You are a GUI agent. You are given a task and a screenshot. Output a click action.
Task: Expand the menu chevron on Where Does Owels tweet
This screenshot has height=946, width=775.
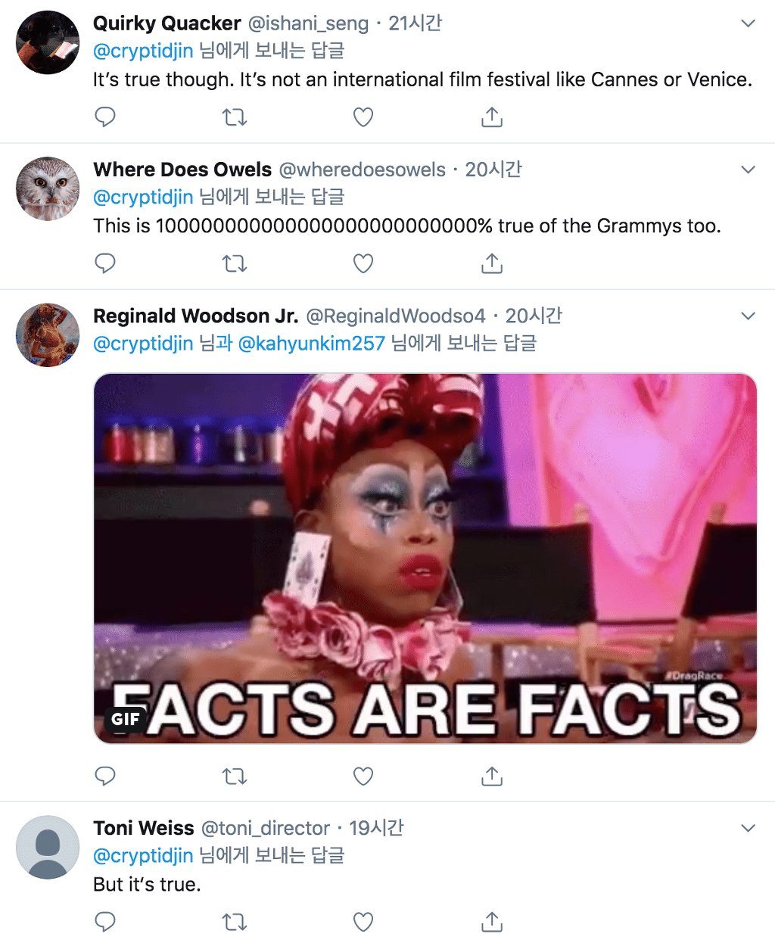tap(748, 170)
